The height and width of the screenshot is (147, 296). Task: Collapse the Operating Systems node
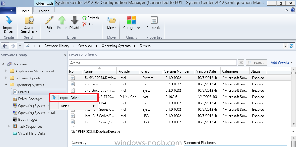[6, 85]
